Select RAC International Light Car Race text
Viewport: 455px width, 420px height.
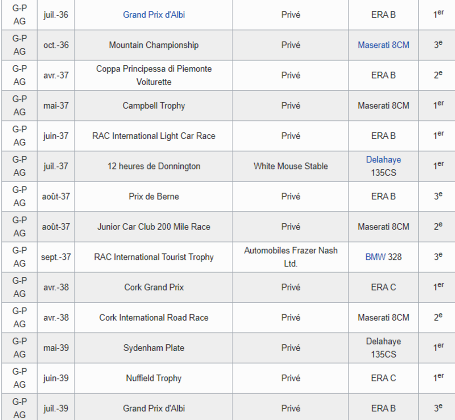(154, 136)
